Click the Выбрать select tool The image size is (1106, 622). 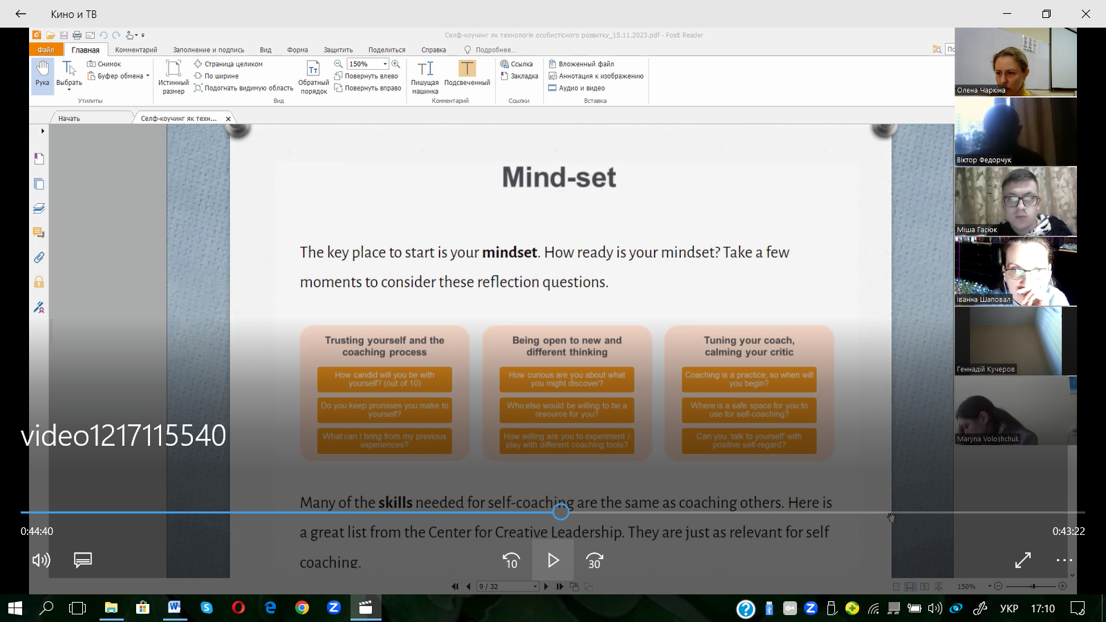point(69,75)
